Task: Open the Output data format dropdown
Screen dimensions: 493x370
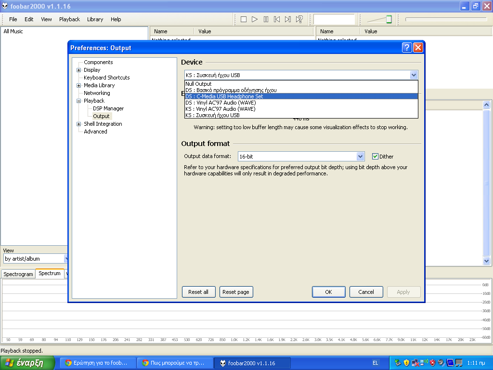Action: tap(360, 157)
